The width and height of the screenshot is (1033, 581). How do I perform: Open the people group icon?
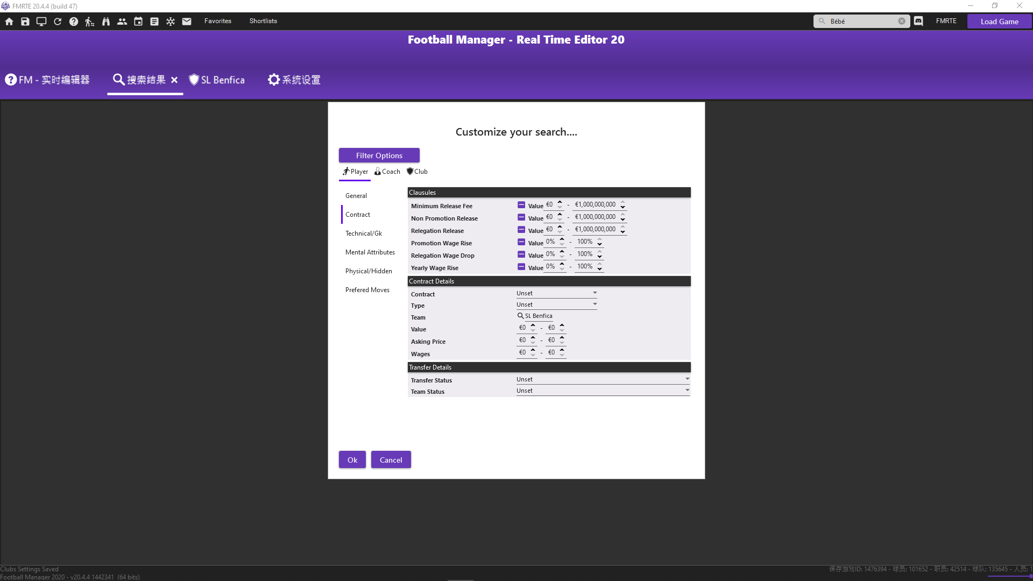(122, 22)
